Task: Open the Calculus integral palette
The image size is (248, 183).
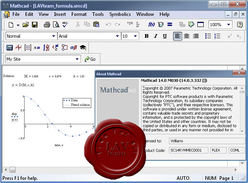Action: click(46, 48)
